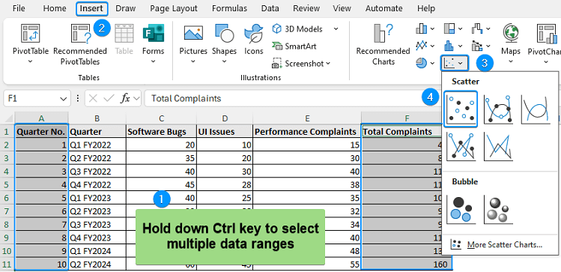
Task: Switch to the Page Layout tab
Action: 174,8
